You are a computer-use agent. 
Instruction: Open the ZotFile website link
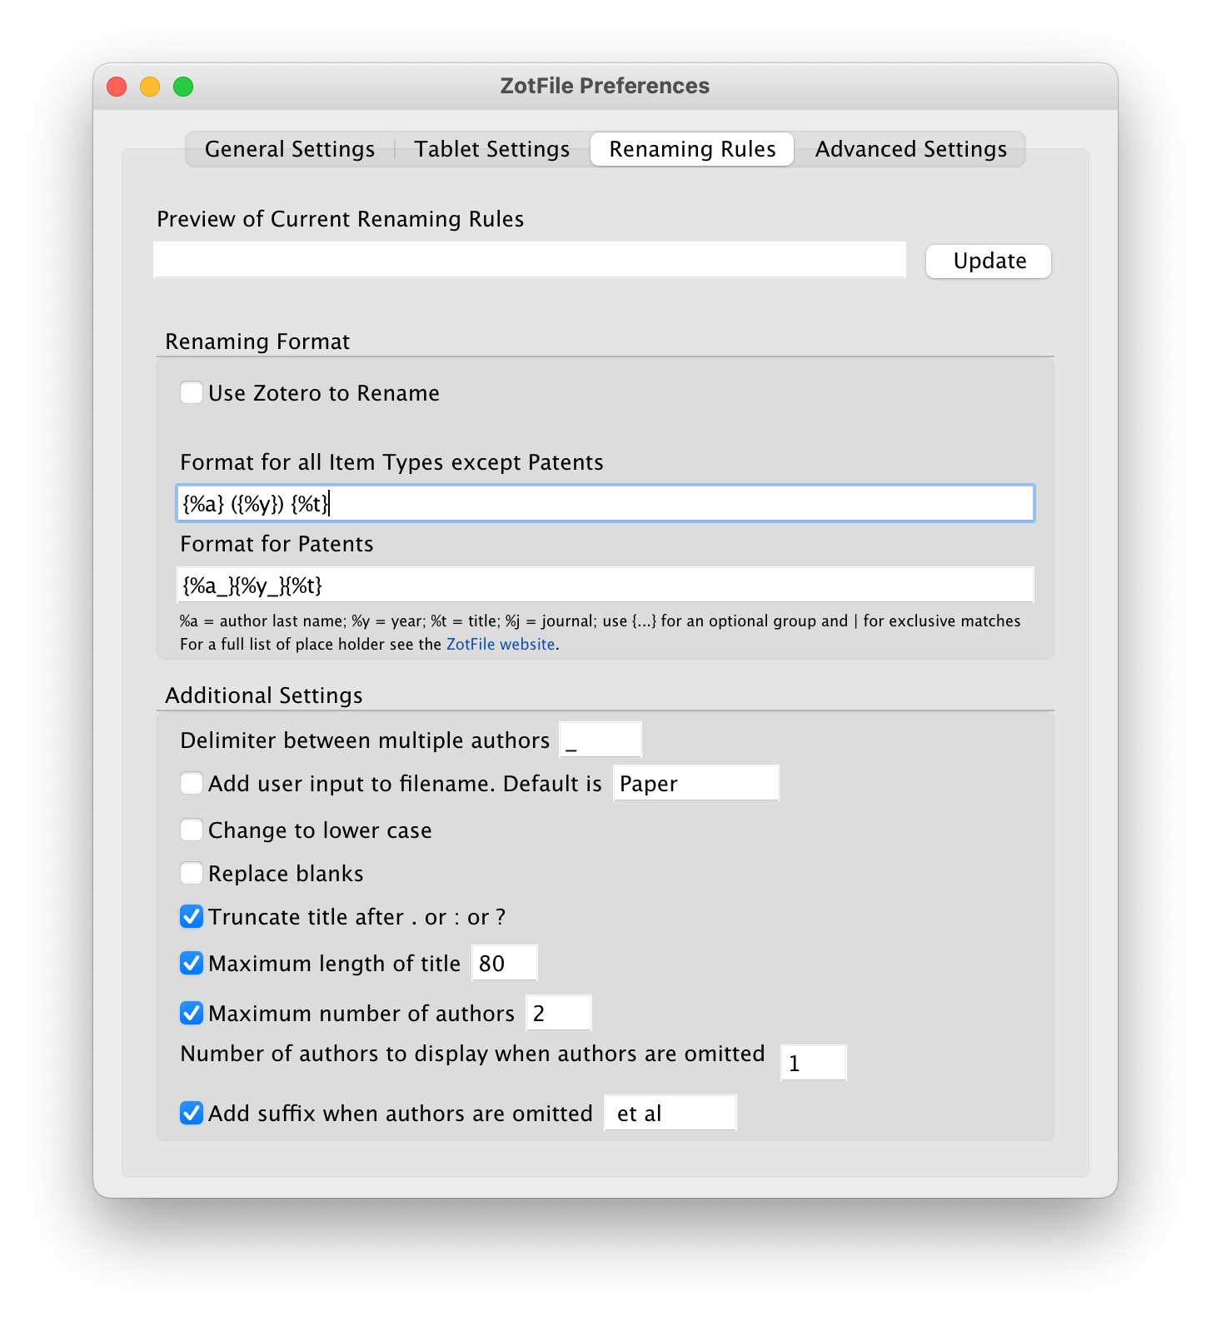click(501, 645)
